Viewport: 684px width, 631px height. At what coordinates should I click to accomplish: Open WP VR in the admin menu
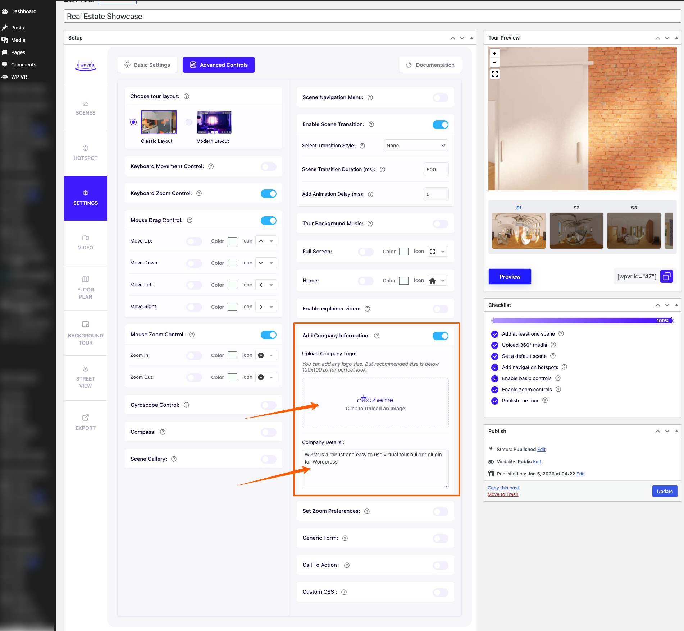(x=19, y=77)
